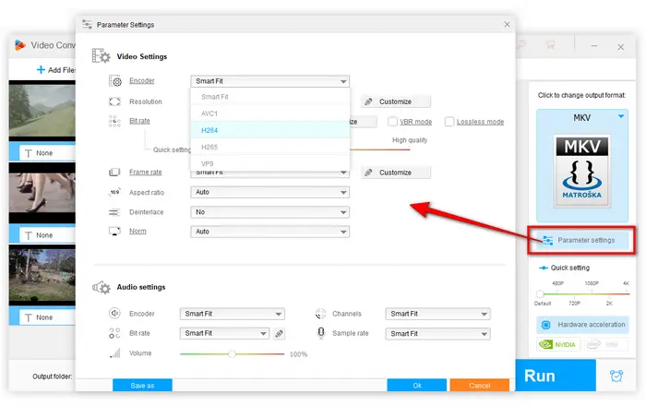Click the Run button
Viewport: 646px width, 406px height.
[x=556, y=376]
